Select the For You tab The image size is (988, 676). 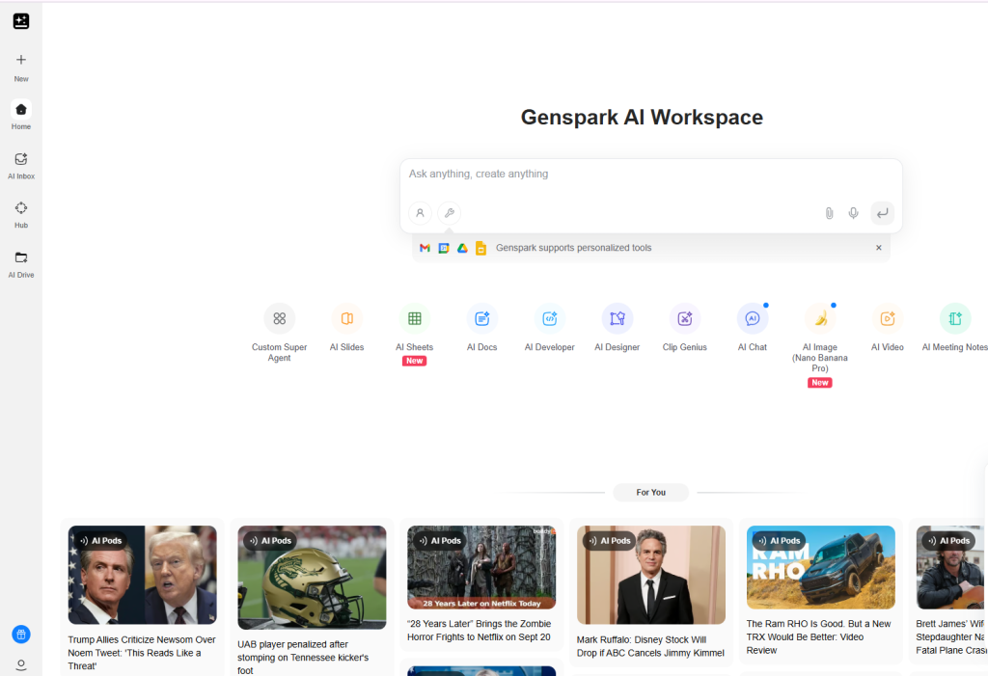tap(650, 492)
